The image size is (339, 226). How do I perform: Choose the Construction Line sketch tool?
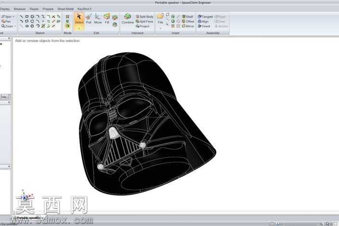[21, 26]
